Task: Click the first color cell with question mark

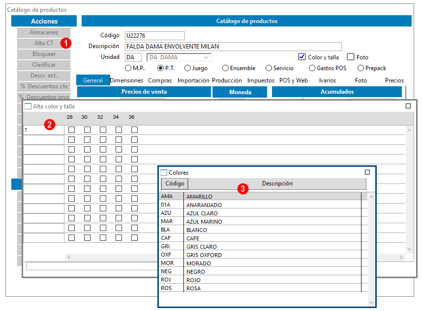Action: pos(44,130)
